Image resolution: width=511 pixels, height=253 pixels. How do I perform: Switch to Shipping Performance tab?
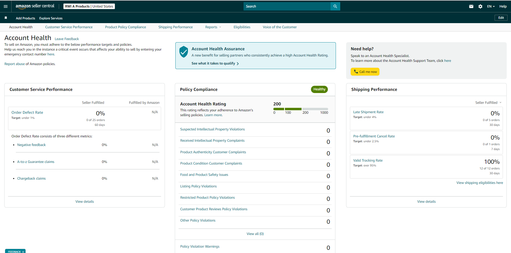176,27
